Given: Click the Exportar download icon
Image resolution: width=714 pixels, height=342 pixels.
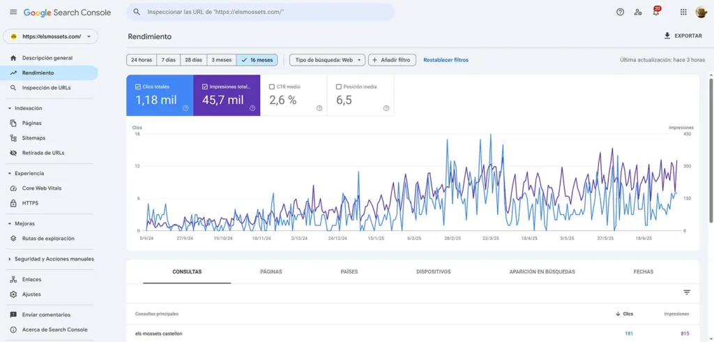Looking at the screenshot, I should click(x=667, y=36).
